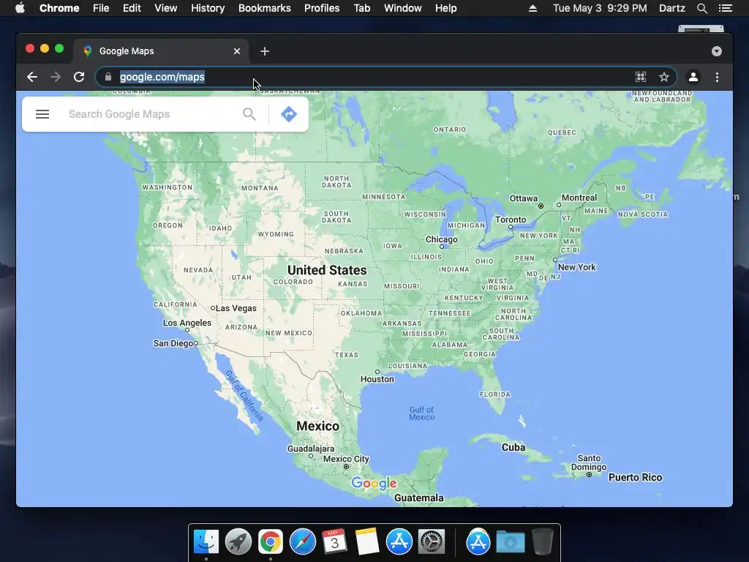Open the File menu

[101, 8]
